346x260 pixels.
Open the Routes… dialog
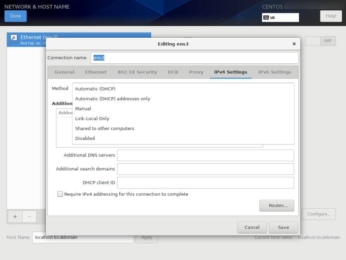[x=277, y=206]
